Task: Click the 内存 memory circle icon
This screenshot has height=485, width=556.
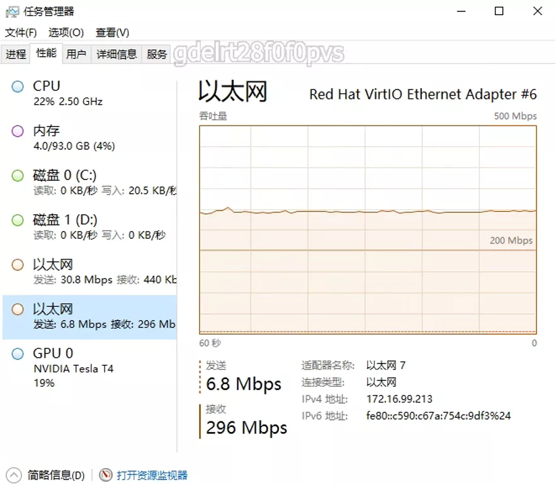Action: click(18, 132)
